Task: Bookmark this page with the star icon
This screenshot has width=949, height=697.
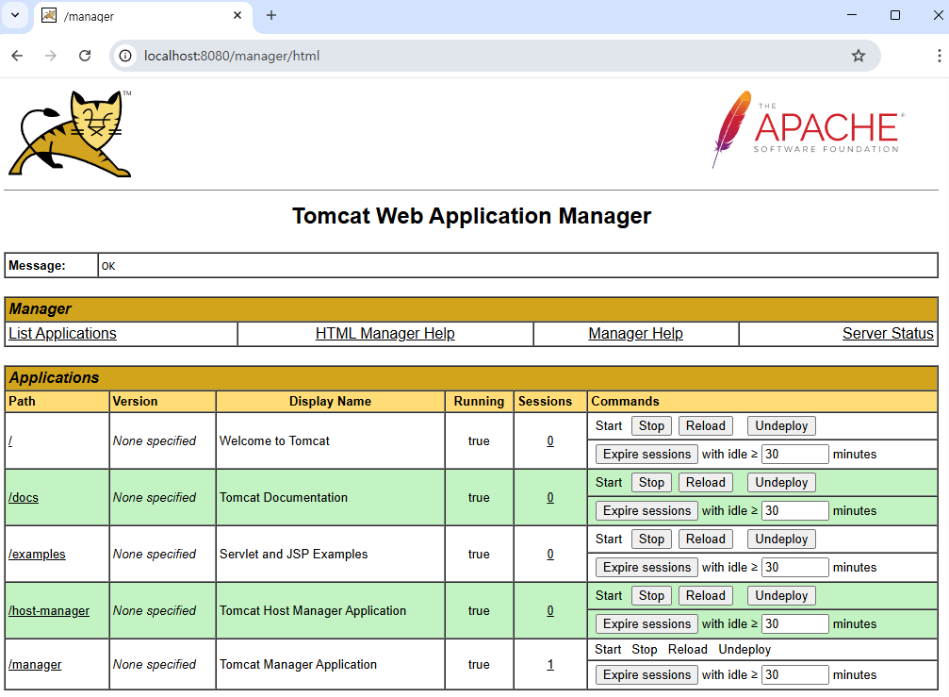Action: pos(859,56)
